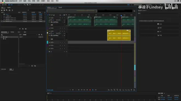The height and width of the screenshot is (101, 181).
Task: Expand the mp3 file entry in Files panel
Action: (x=1, y=16)
